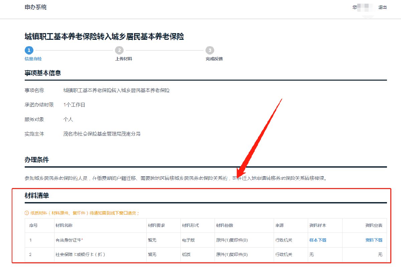Select the 信息自检 step label
Viewport: 401px width, 267px height.
(33, 59)
